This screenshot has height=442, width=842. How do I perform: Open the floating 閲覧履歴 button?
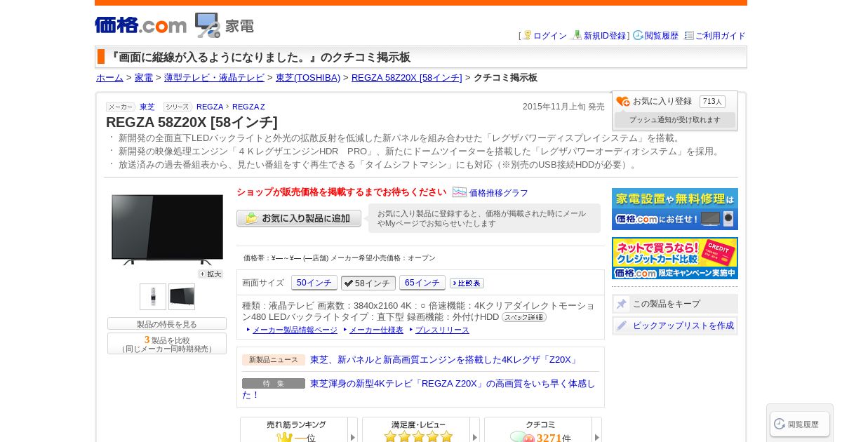pos(800,424)
